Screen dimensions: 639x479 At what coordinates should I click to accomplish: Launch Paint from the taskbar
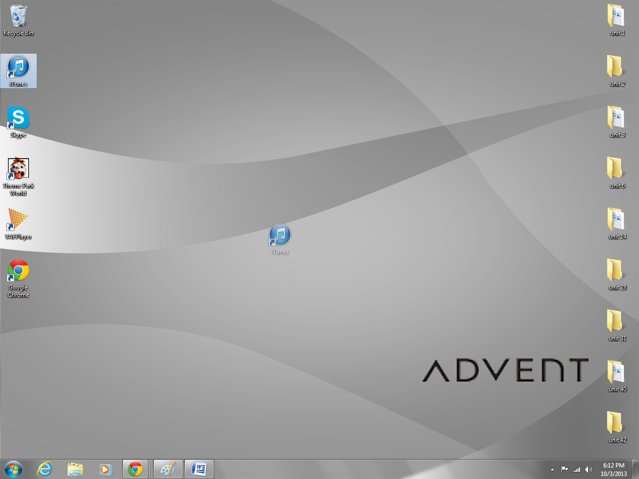tap(168, 469)
